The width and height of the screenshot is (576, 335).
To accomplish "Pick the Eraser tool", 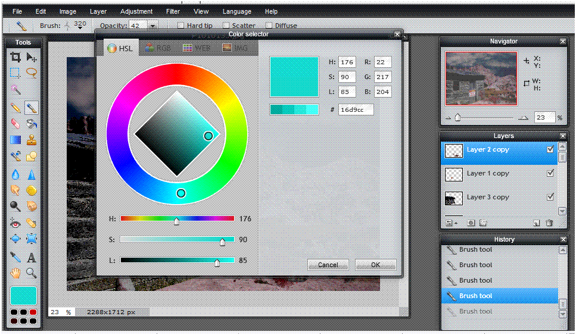I will [x=15, y=124].
